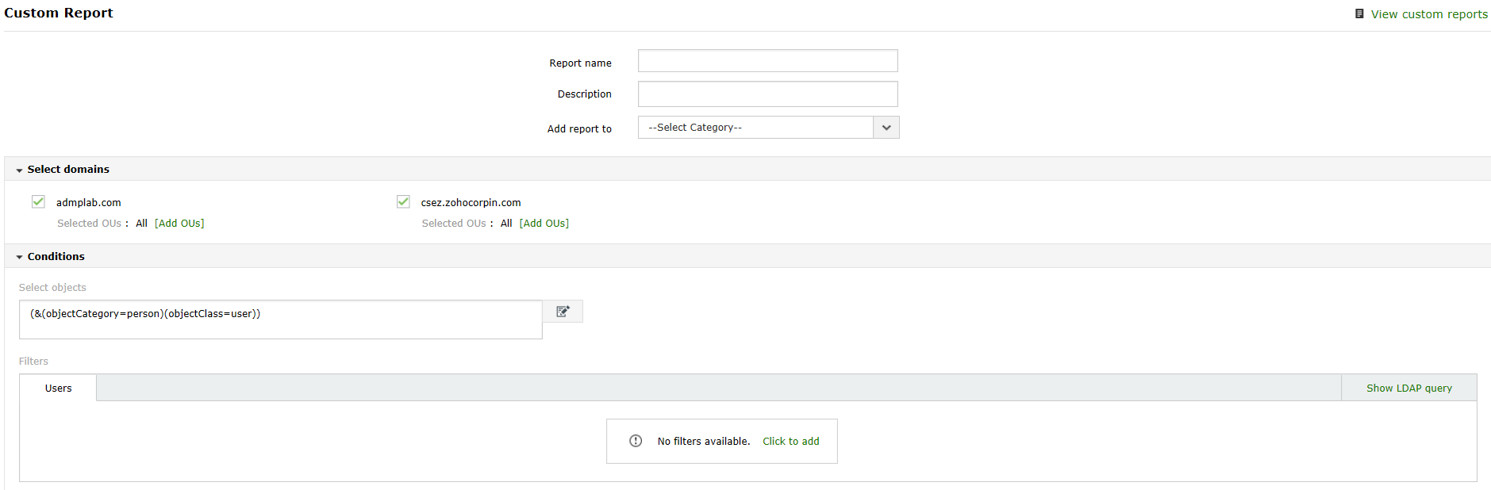Uncheck the admplab.com domain checkbox
Viewport: 1491px width, 490px height.
click(38, 201)
